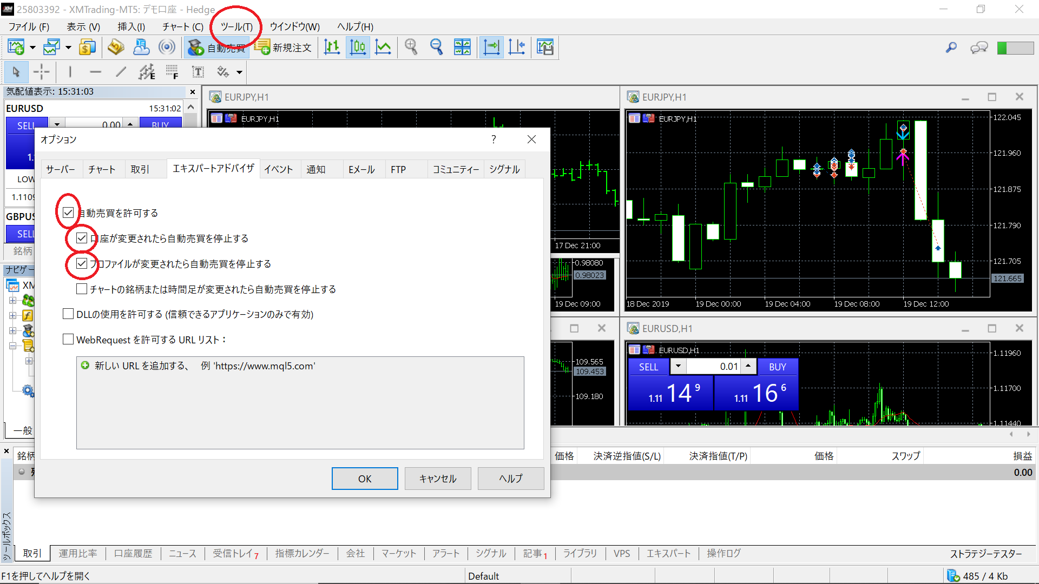This screenshot has width=1039, height=584.
Task: Uncheck the allow auto-trading checkbox (自動売買を許可する)
Action: click(x=68, y=213)
